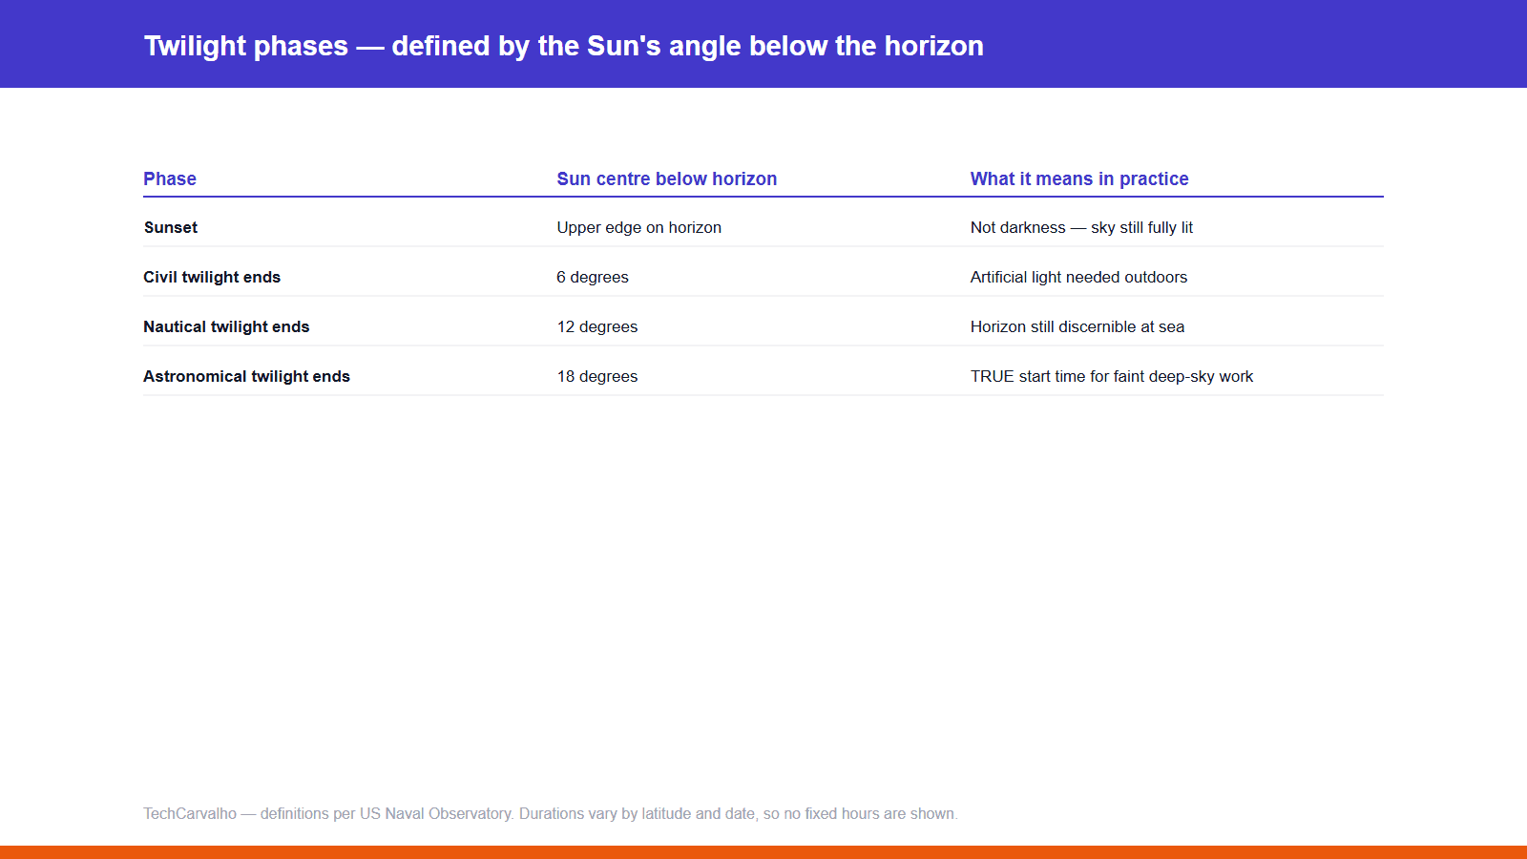Click the Sunset row label
1527x859 pixels.
pyautogui.click(x=171, y=227)
